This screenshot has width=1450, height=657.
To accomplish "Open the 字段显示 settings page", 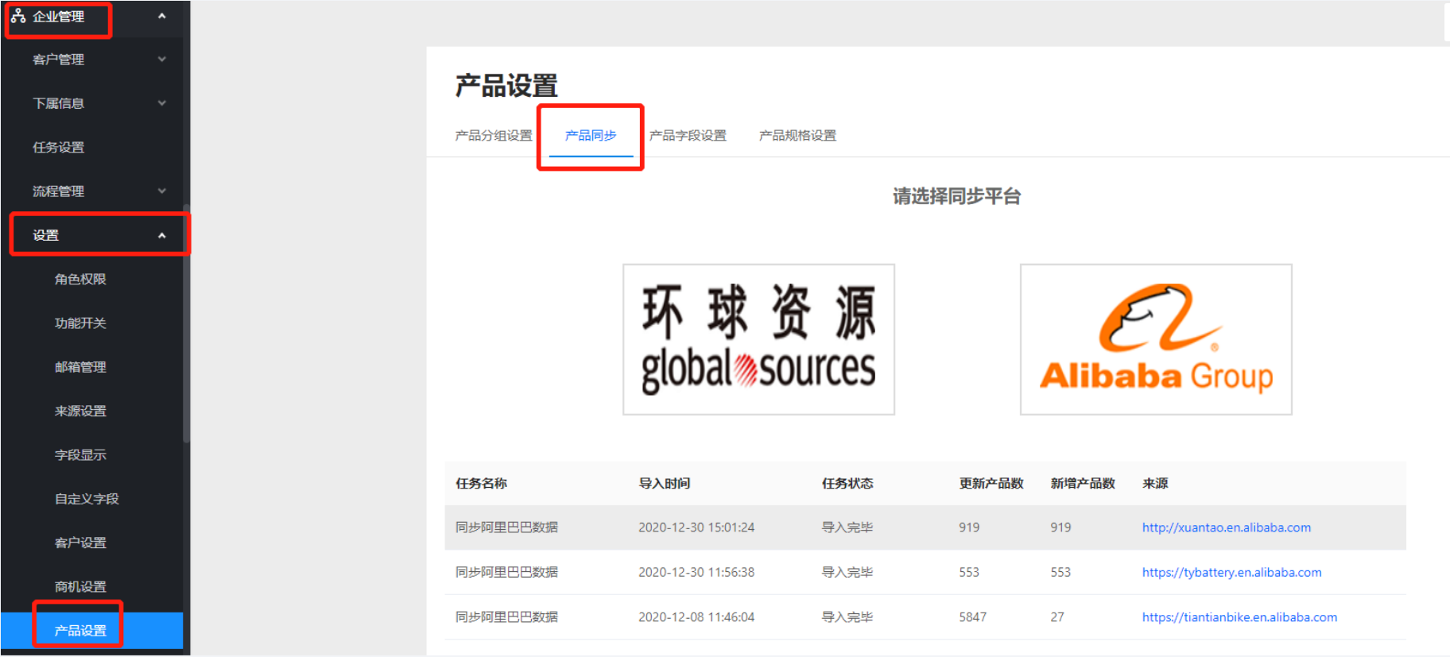I will (x=91, y=455).
